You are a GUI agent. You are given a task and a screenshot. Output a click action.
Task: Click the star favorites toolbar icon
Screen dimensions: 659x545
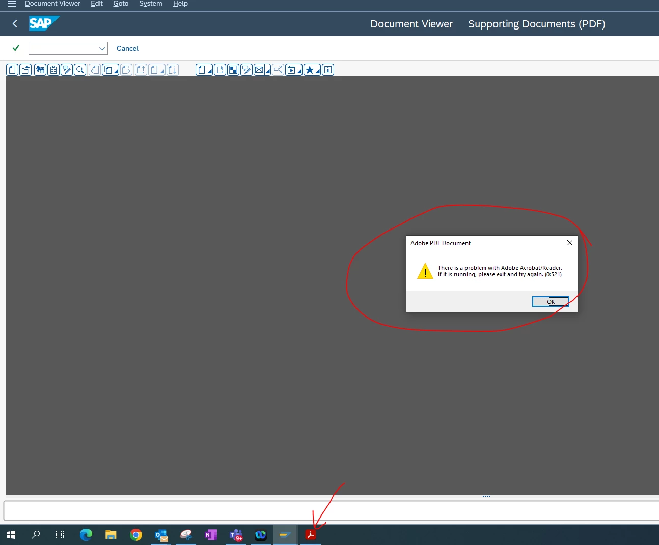point(312,70)
